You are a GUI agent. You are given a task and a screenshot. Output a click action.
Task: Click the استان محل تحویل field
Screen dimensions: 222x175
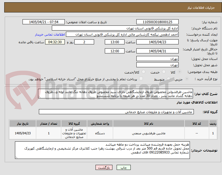click(157, 59)
